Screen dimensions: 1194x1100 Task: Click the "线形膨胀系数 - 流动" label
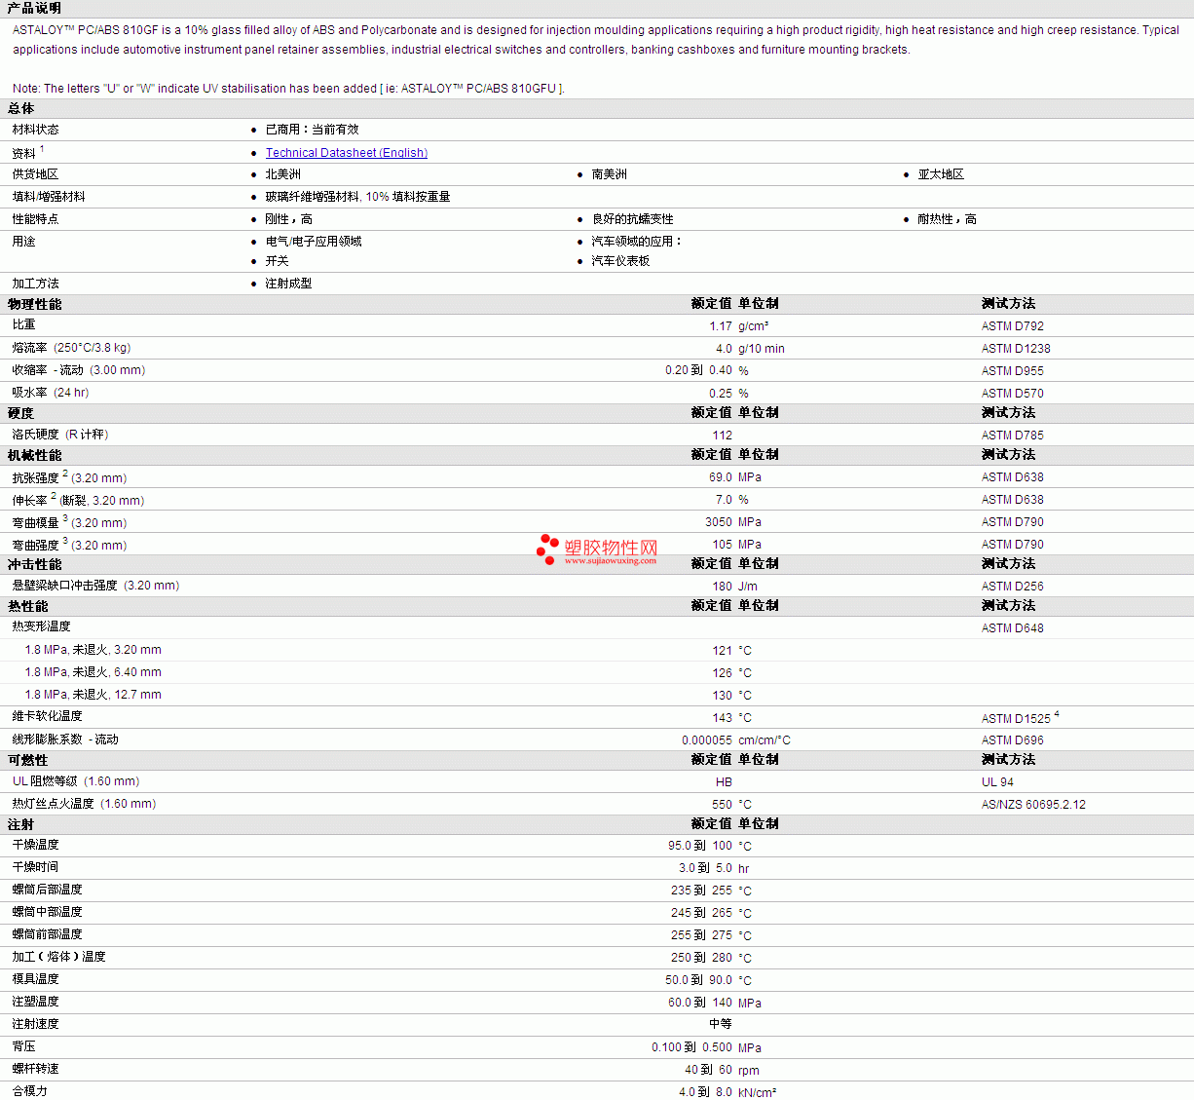tap(65, 740)
